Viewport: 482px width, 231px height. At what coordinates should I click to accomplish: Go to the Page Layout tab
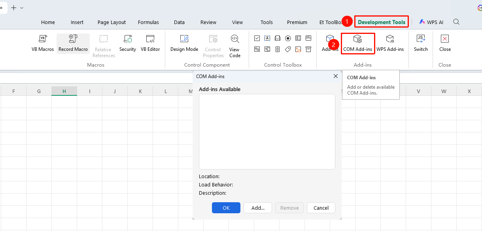pyautogui.click(x=112, y=22)
